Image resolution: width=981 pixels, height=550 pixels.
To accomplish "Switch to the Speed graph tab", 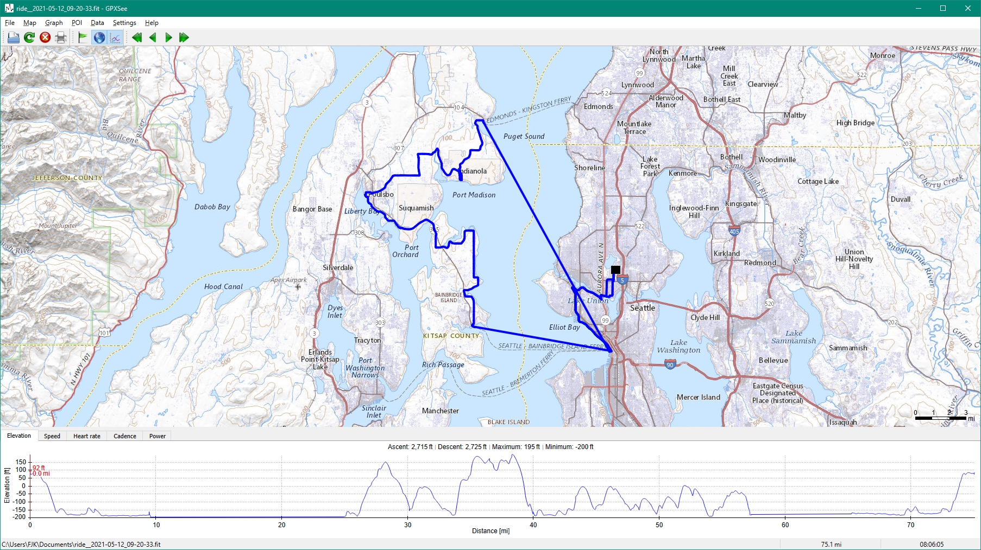I will tap(52, 436).
